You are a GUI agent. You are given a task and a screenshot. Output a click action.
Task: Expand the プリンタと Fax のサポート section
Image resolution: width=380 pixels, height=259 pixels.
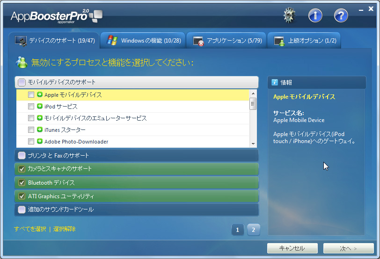pyautogui.click(x=137, y=155)
